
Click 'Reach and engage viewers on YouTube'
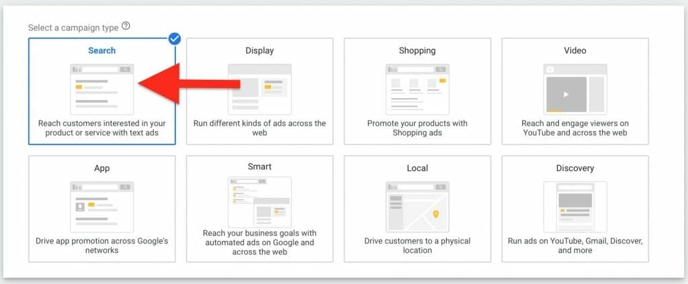click(x=575, y=128)
